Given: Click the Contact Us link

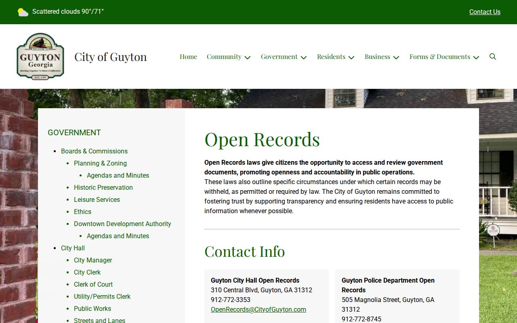Looking at the screenshot, I should (x=485, y=12).
